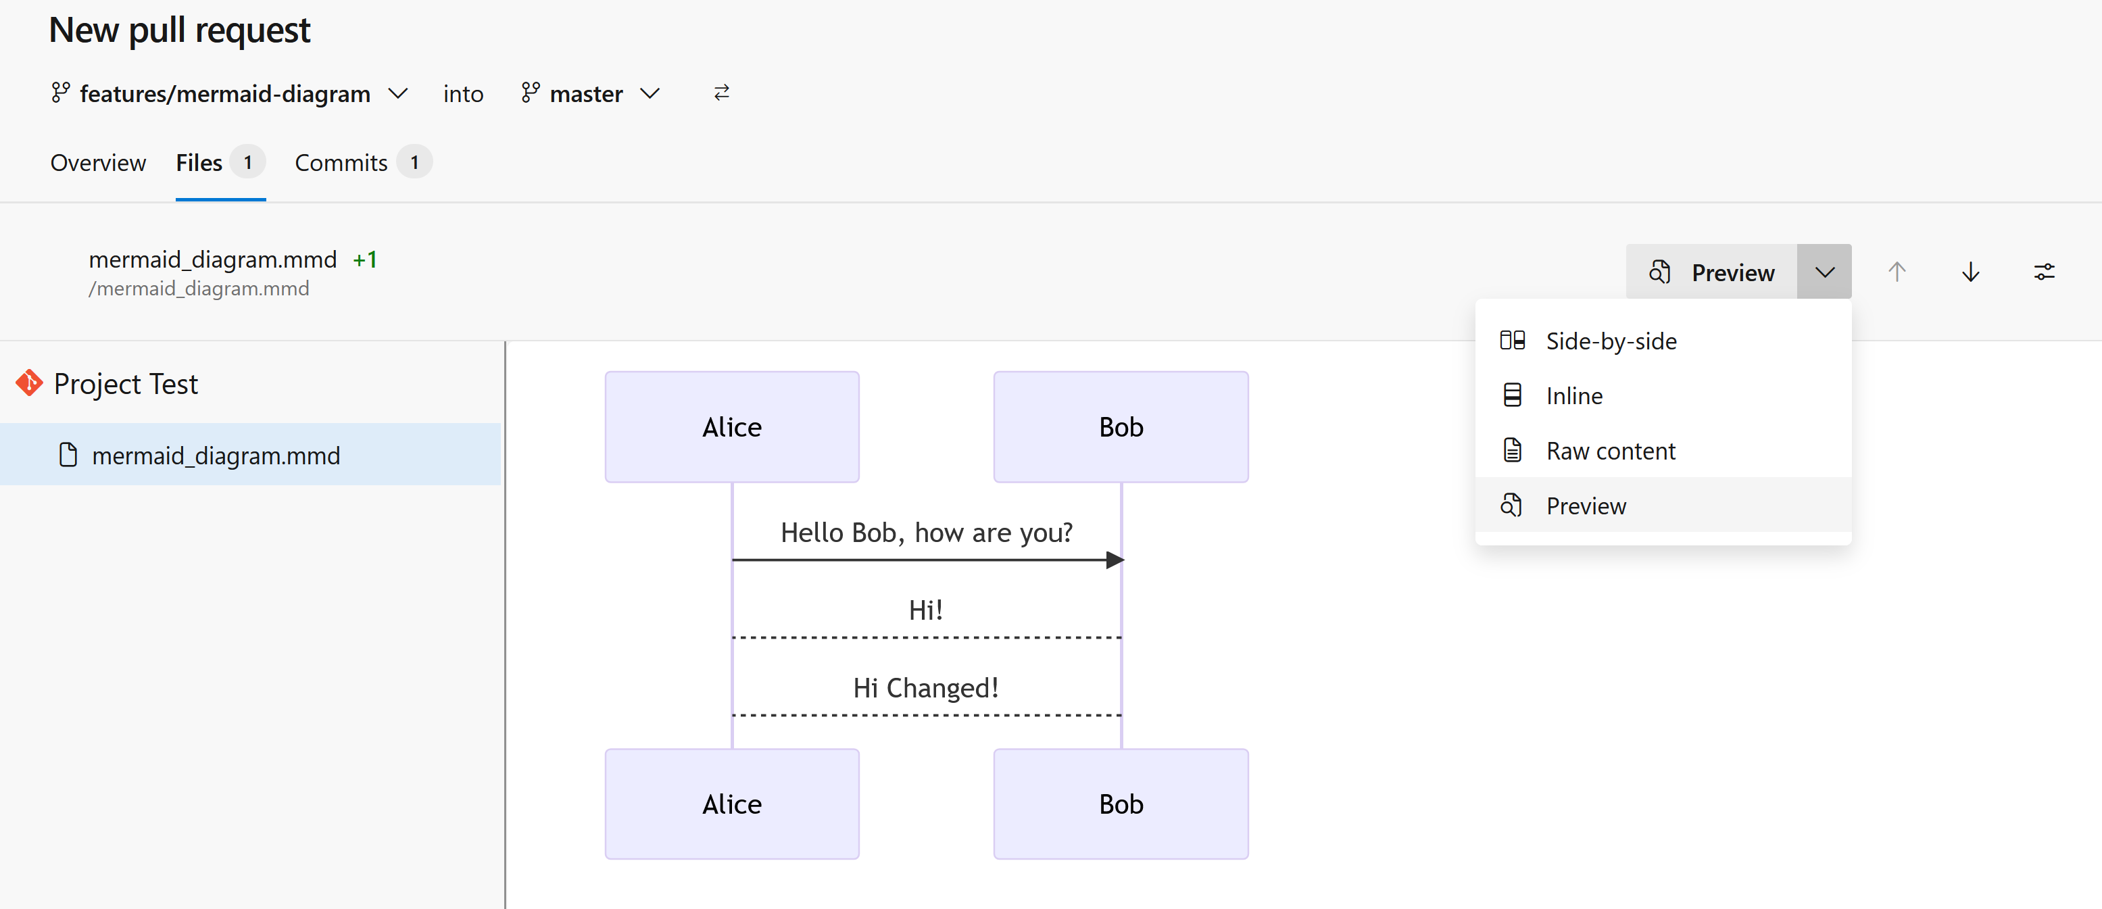Select Preview from the view options menu
2102x909 pixels.
coord(1585,505)
